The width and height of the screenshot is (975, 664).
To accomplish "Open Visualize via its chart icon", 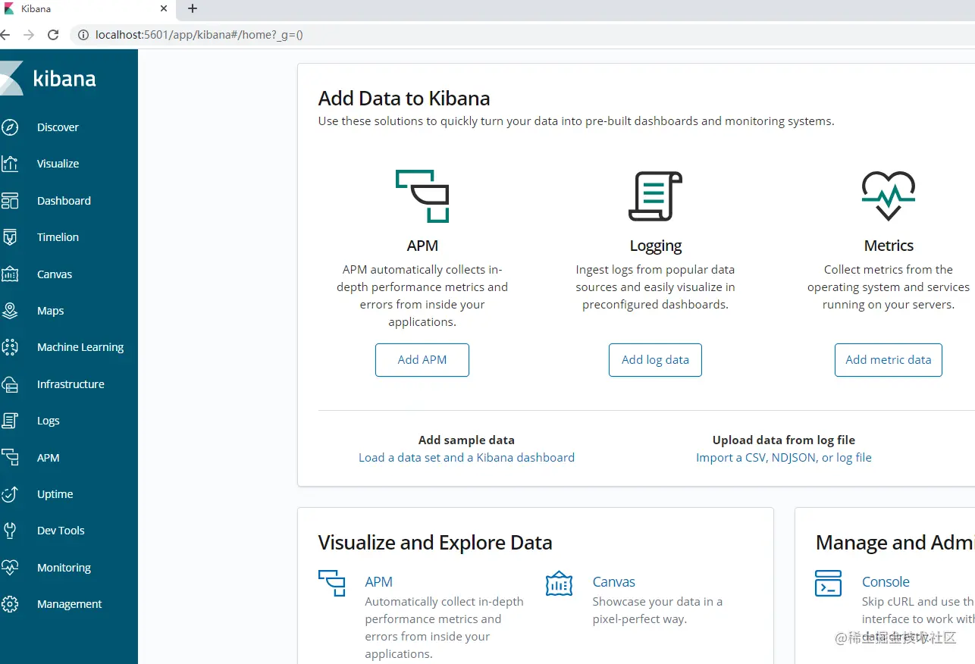I will (10, 164).
